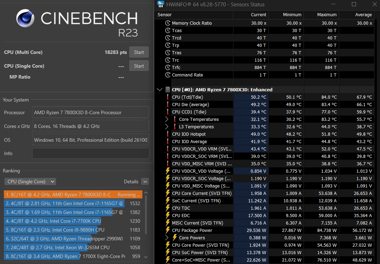The width and height of the screenshot is (380, 264).
Task: Collapse the CPU [#0] AMD Ryzen sensor group
Action: pos(160,90)
